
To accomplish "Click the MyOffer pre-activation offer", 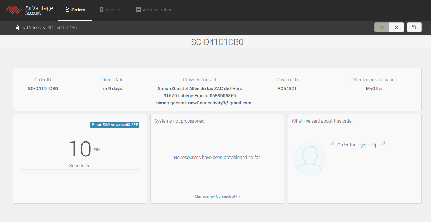I will tap(374, 89).
